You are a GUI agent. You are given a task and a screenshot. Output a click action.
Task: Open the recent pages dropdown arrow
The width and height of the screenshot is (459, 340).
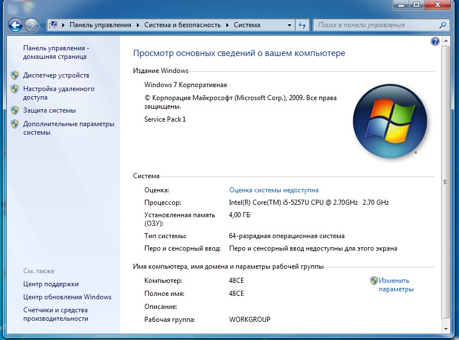point(42,25)
